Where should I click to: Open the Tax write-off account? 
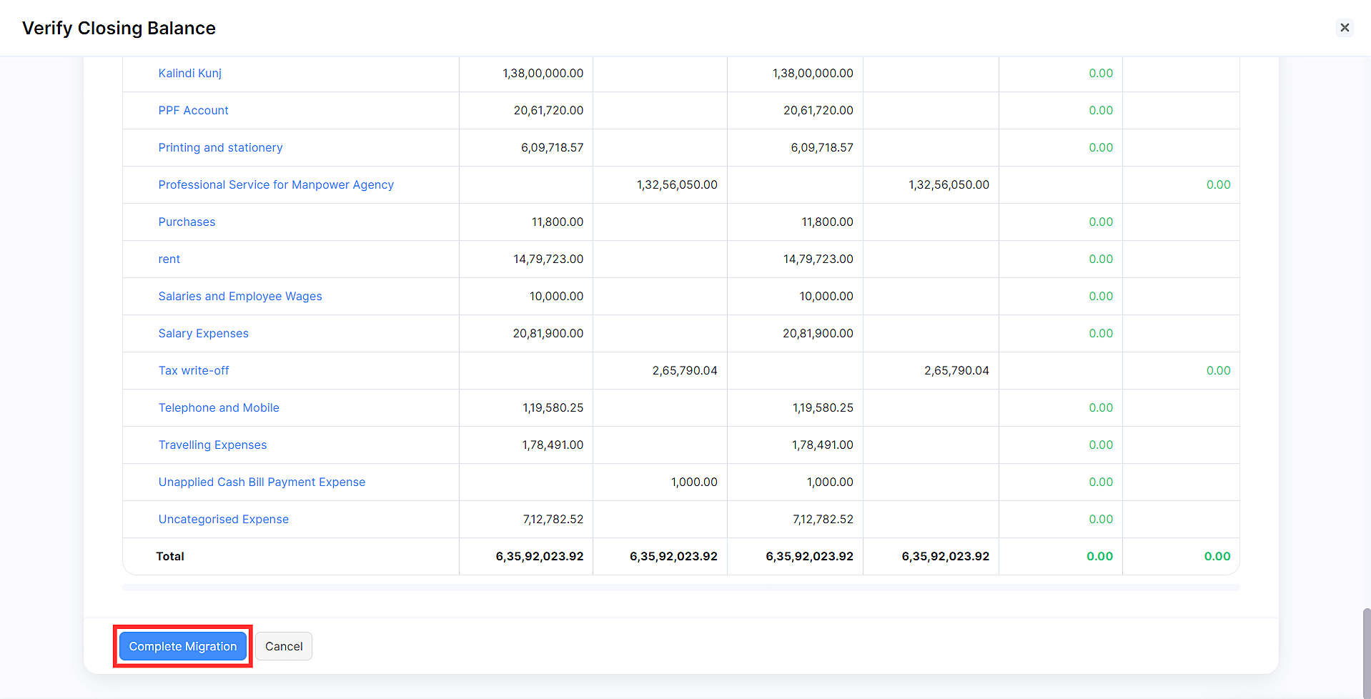click(194, 371)
